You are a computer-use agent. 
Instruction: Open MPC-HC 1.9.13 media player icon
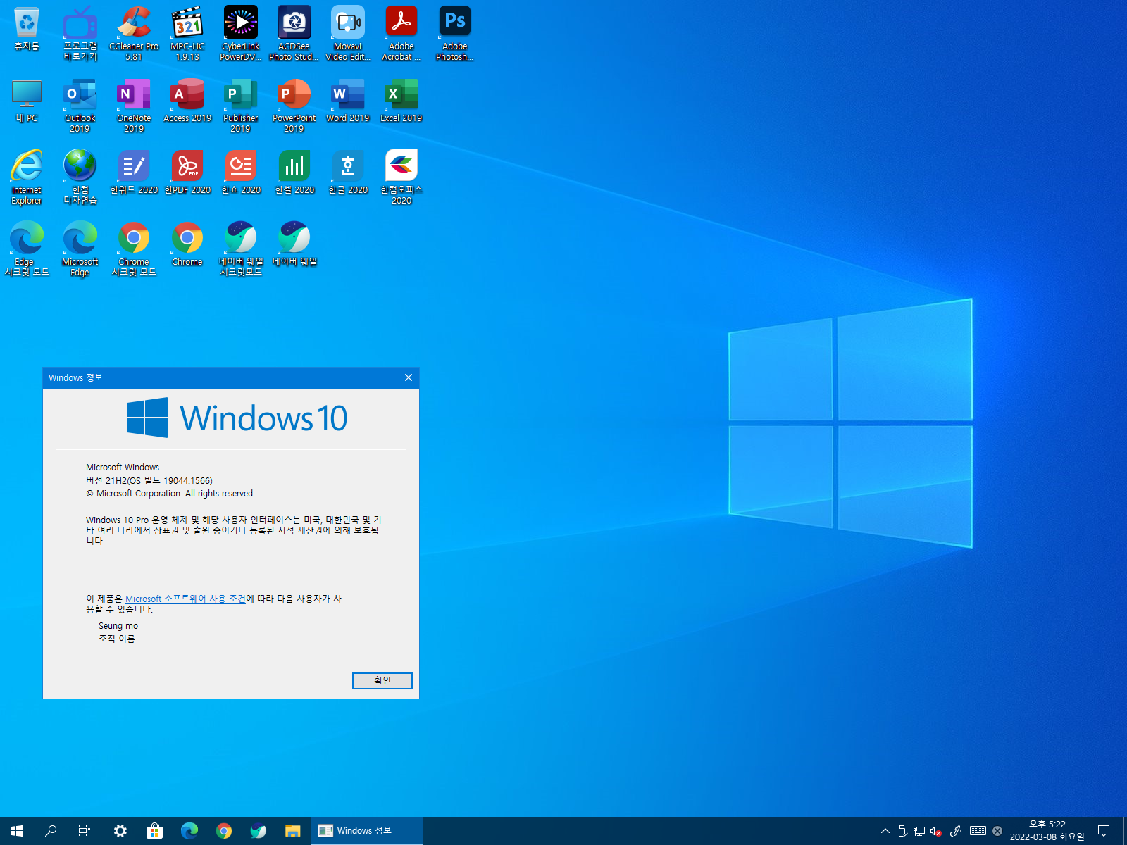pos(187,33)
